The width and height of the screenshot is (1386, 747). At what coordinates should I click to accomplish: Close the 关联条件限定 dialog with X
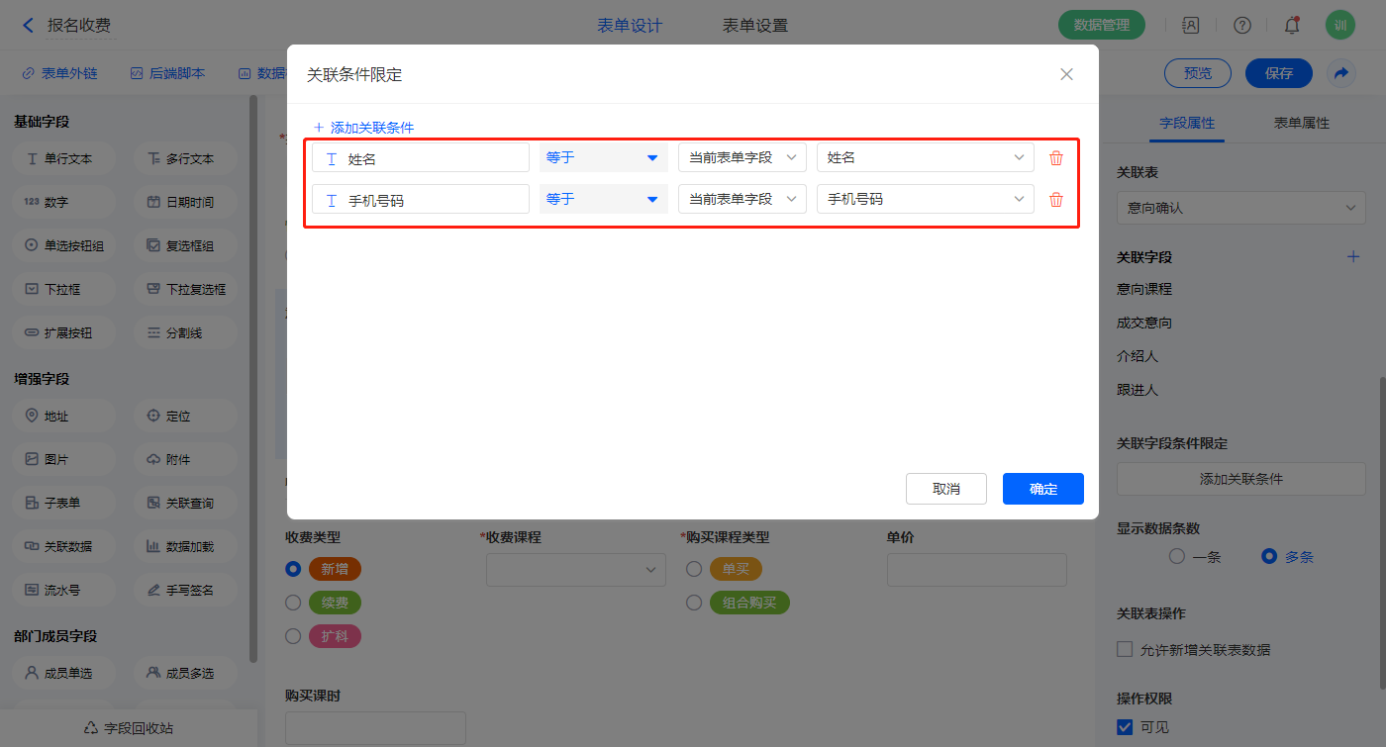1066,74
